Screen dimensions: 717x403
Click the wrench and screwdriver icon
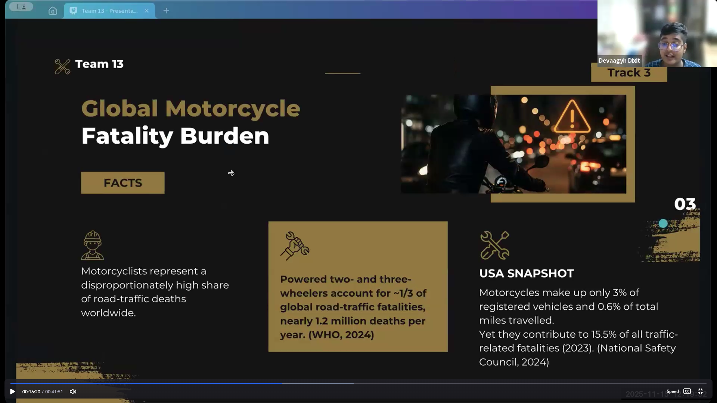pos(494,245)
